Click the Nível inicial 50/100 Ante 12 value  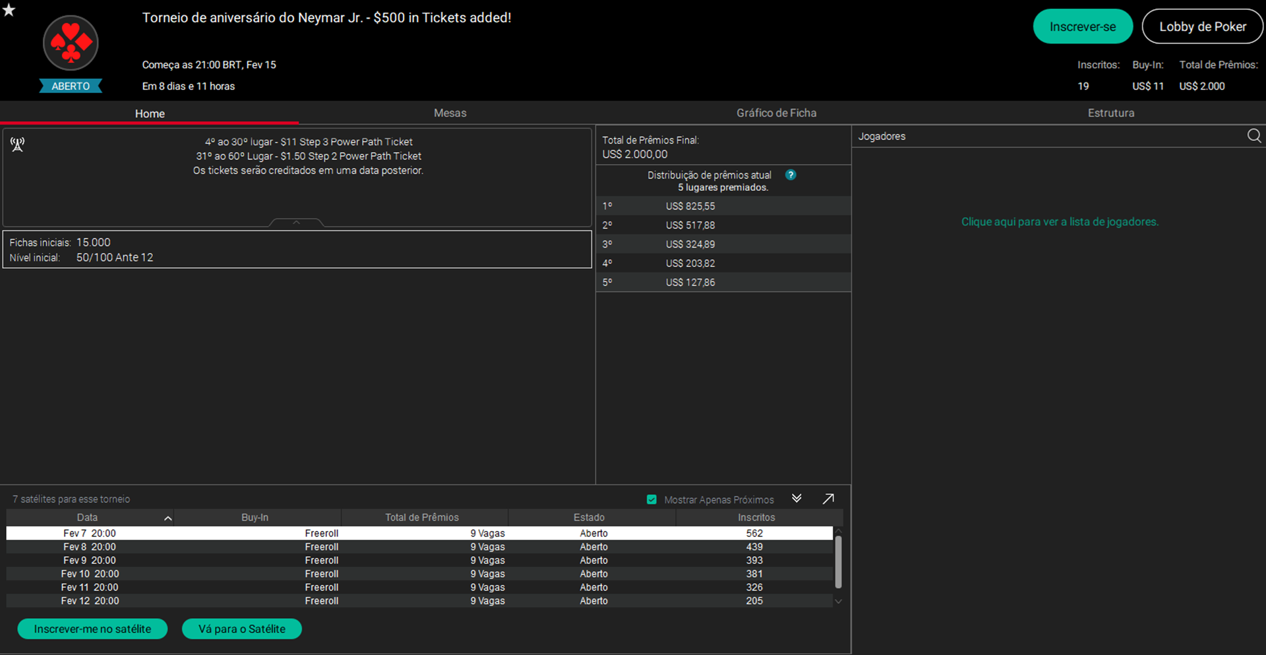click(115, 258)
